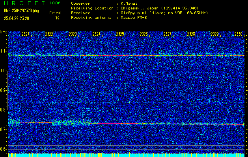The height and width of the screenshot is (157, 248).
Task: Click the Receiving Location label
Action: click(92, 8)
